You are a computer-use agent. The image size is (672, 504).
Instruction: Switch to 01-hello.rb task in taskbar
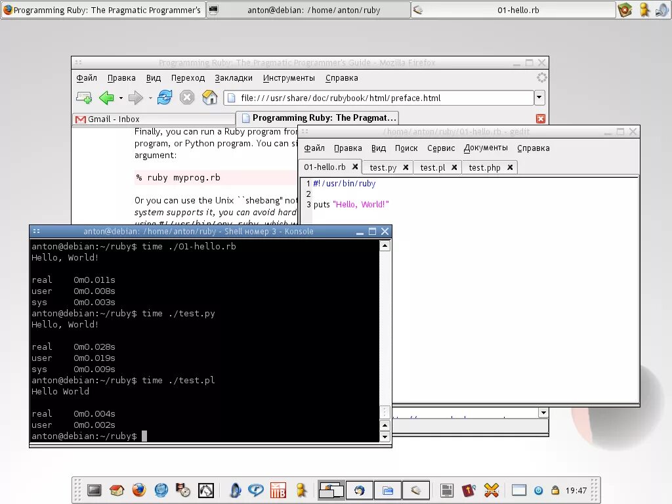(x=513, y=10)
